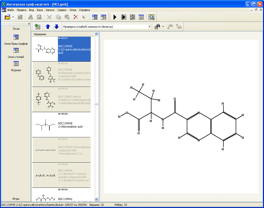Screen dimensions: 264x208
Task: Click the save icon in toolbar
Action: 20,17
